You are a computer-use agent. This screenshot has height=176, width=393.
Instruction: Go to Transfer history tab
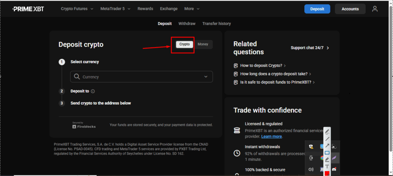(x=216, y=24)
